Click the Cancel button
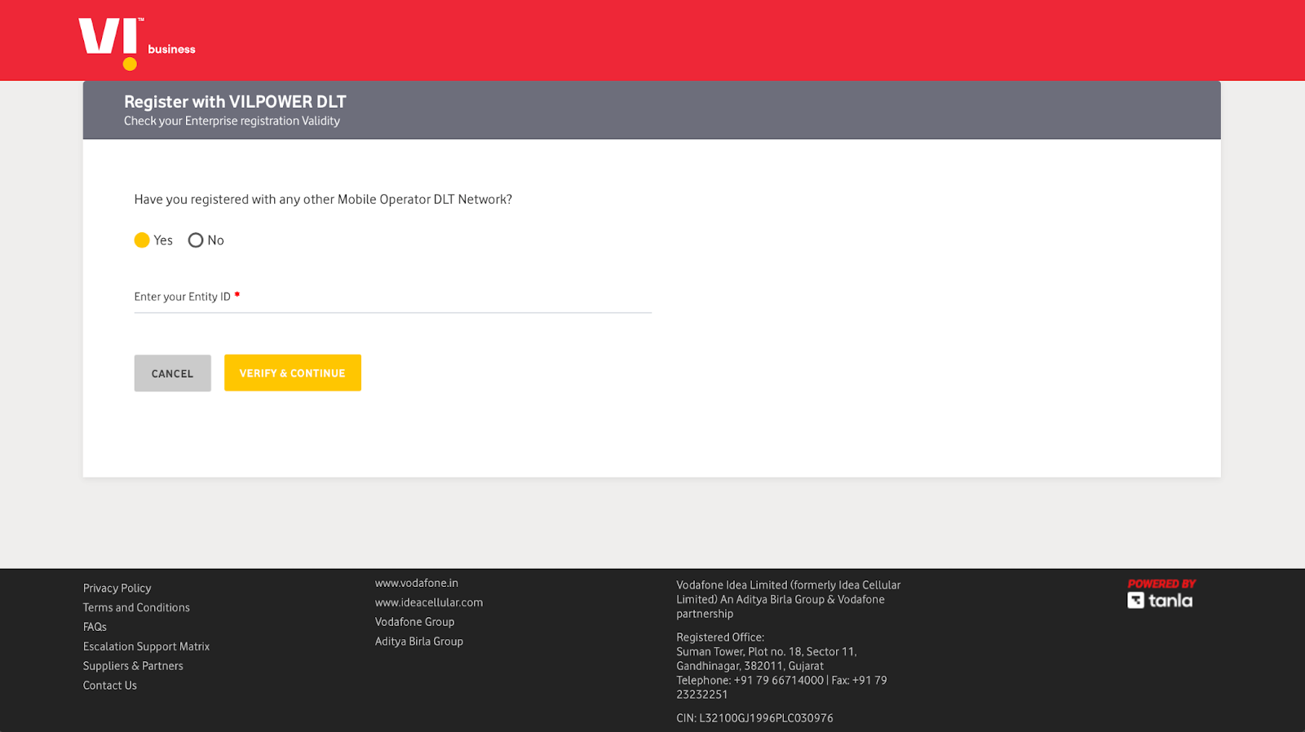The image size is (1305, 732). 173,373
